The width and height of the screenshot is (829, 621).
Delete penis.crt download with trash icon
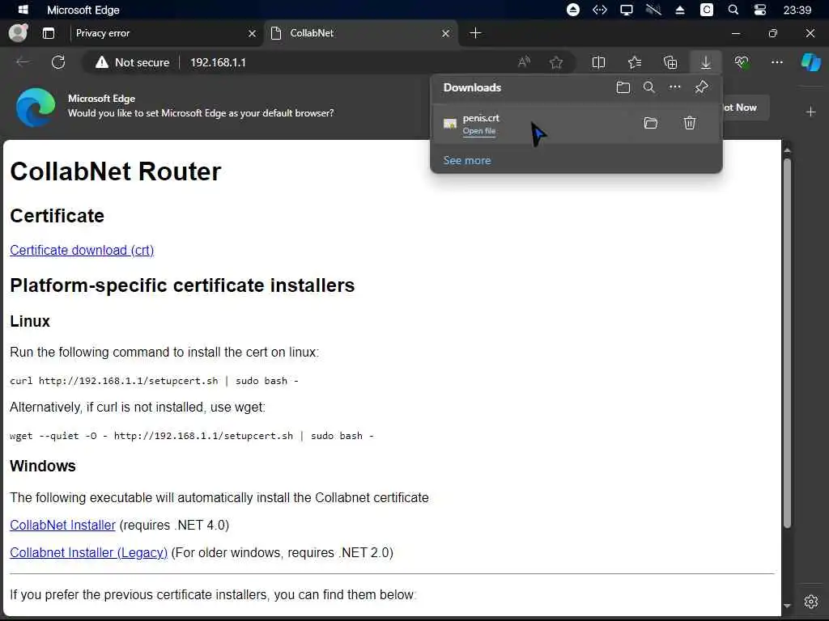click(x=690, y=123)
